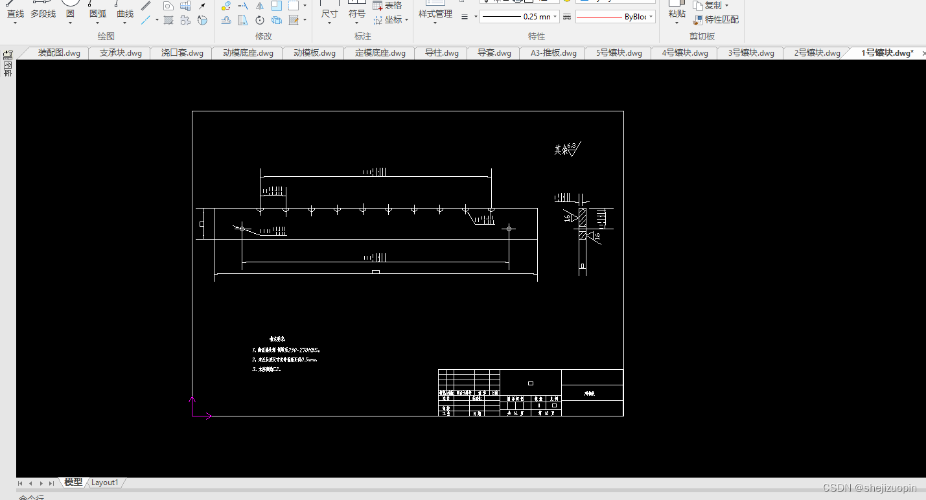Click the 特性匹配 match properties button

[715, 20]
